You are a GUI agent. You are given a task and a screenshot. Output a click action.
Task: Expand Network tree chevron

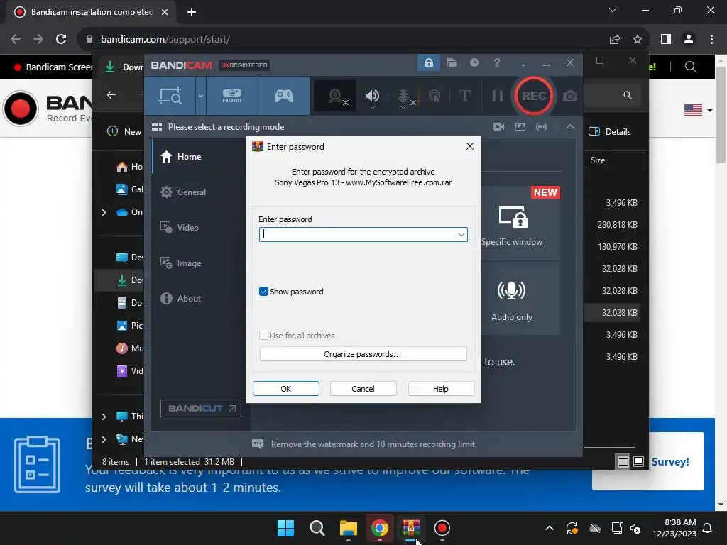click(x=104, y=439)
